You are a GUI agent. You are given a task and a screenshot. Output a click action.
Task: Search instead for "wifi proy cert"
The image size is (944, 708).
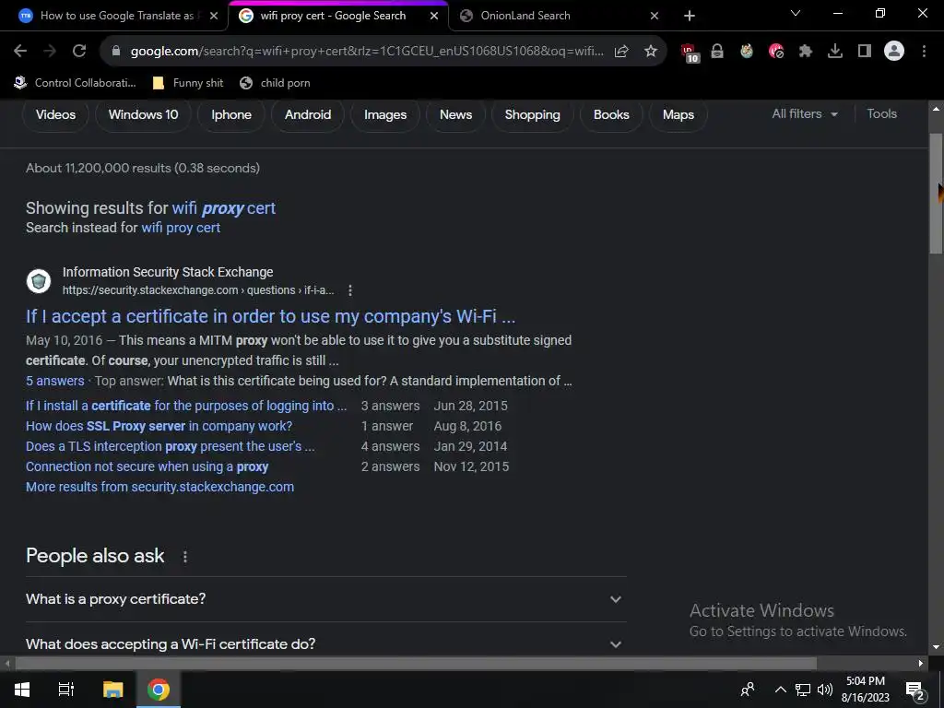point(181,228)
